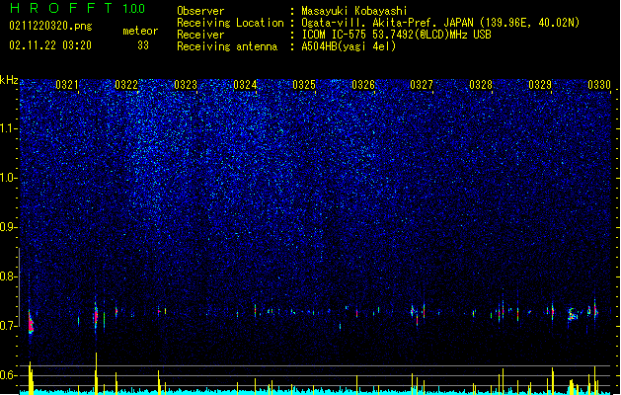This screenshot has width=621, height=395.
Task: Click the HROFFT program title
Action: point(61,8)
